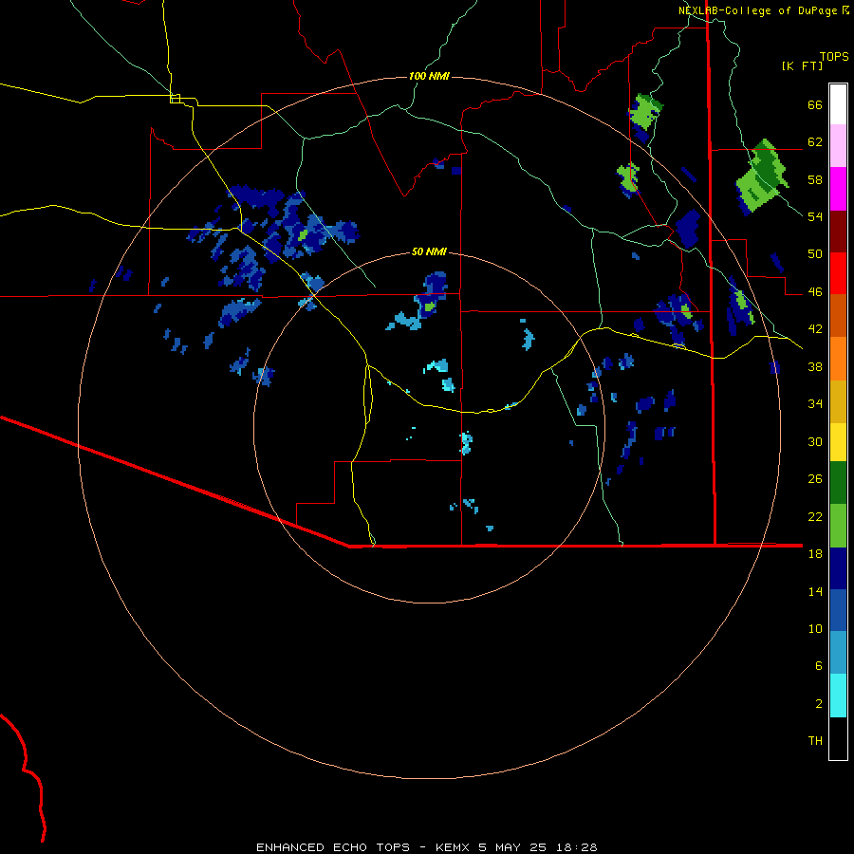This screenshot has height=854, width=854.
Task: Click the 100 NMI range ring label
Action: tap(429, 76)
